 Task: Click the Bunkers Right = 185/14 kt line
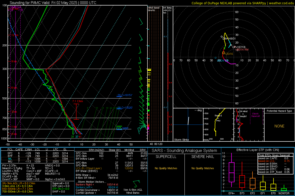pos(97,184)
